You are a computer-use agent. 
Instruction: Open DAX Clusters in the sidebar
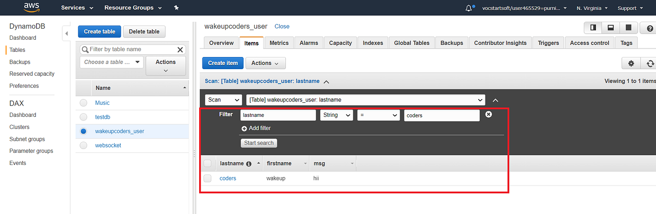click(x=19, y=127)
